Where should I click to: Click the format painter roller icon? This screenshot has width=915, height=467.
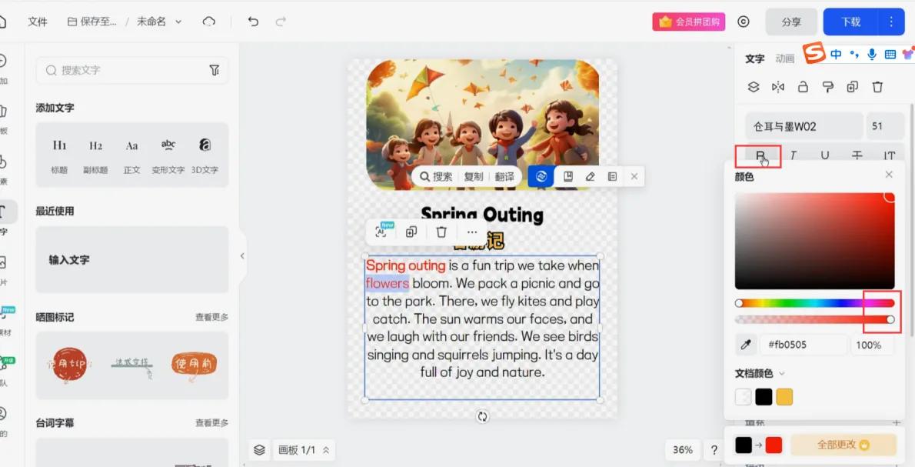(x=828, y=87)
